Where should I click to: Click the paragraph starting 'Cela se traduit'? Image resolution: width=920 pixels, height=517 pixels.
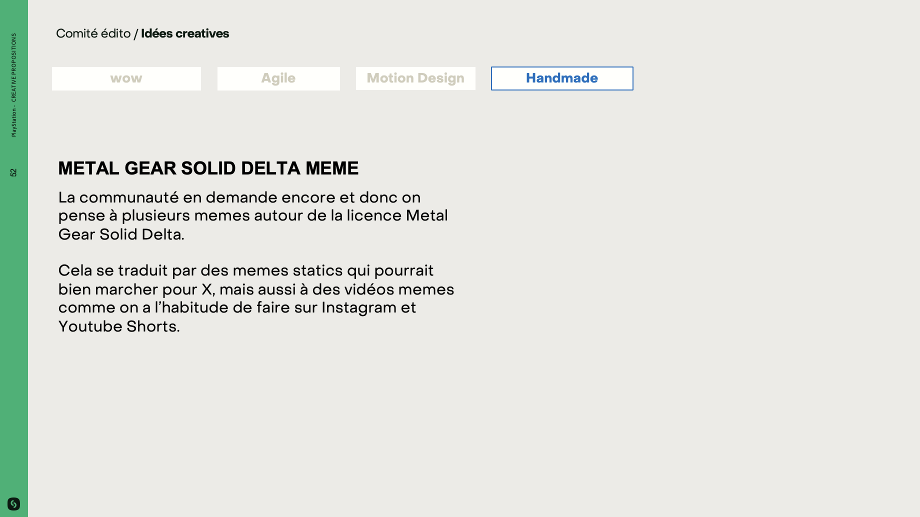point(256,298)
